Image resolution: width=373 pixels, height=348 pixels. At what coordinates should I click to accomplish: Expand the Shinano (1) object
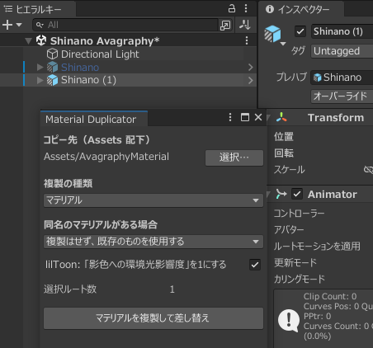pyautogui.click(x=40, y=80)
